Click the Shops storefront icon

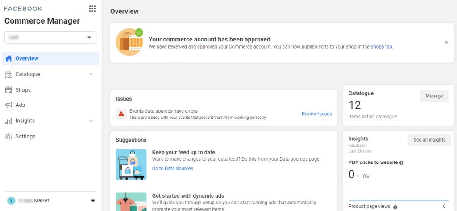(x=8, y=90)
